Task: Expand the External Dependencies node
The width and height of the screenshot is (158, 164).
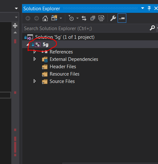Action: click(x=35, y=59)
